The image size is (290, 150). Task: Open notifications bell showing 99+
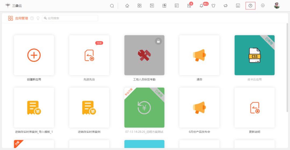(201, 6)
